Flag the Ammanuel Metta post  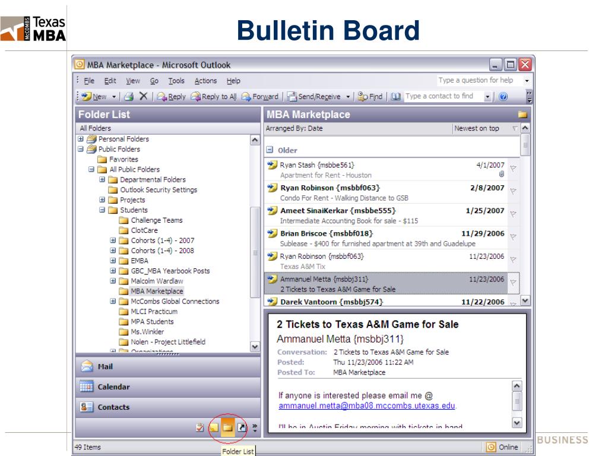click(x=513, y=283)
